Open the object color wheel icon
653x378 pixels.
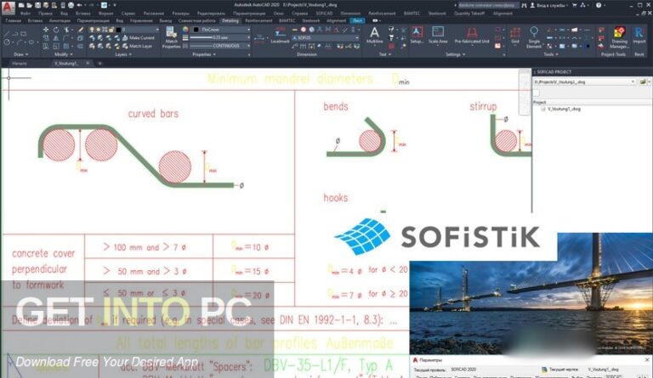[x=185, y=30]
